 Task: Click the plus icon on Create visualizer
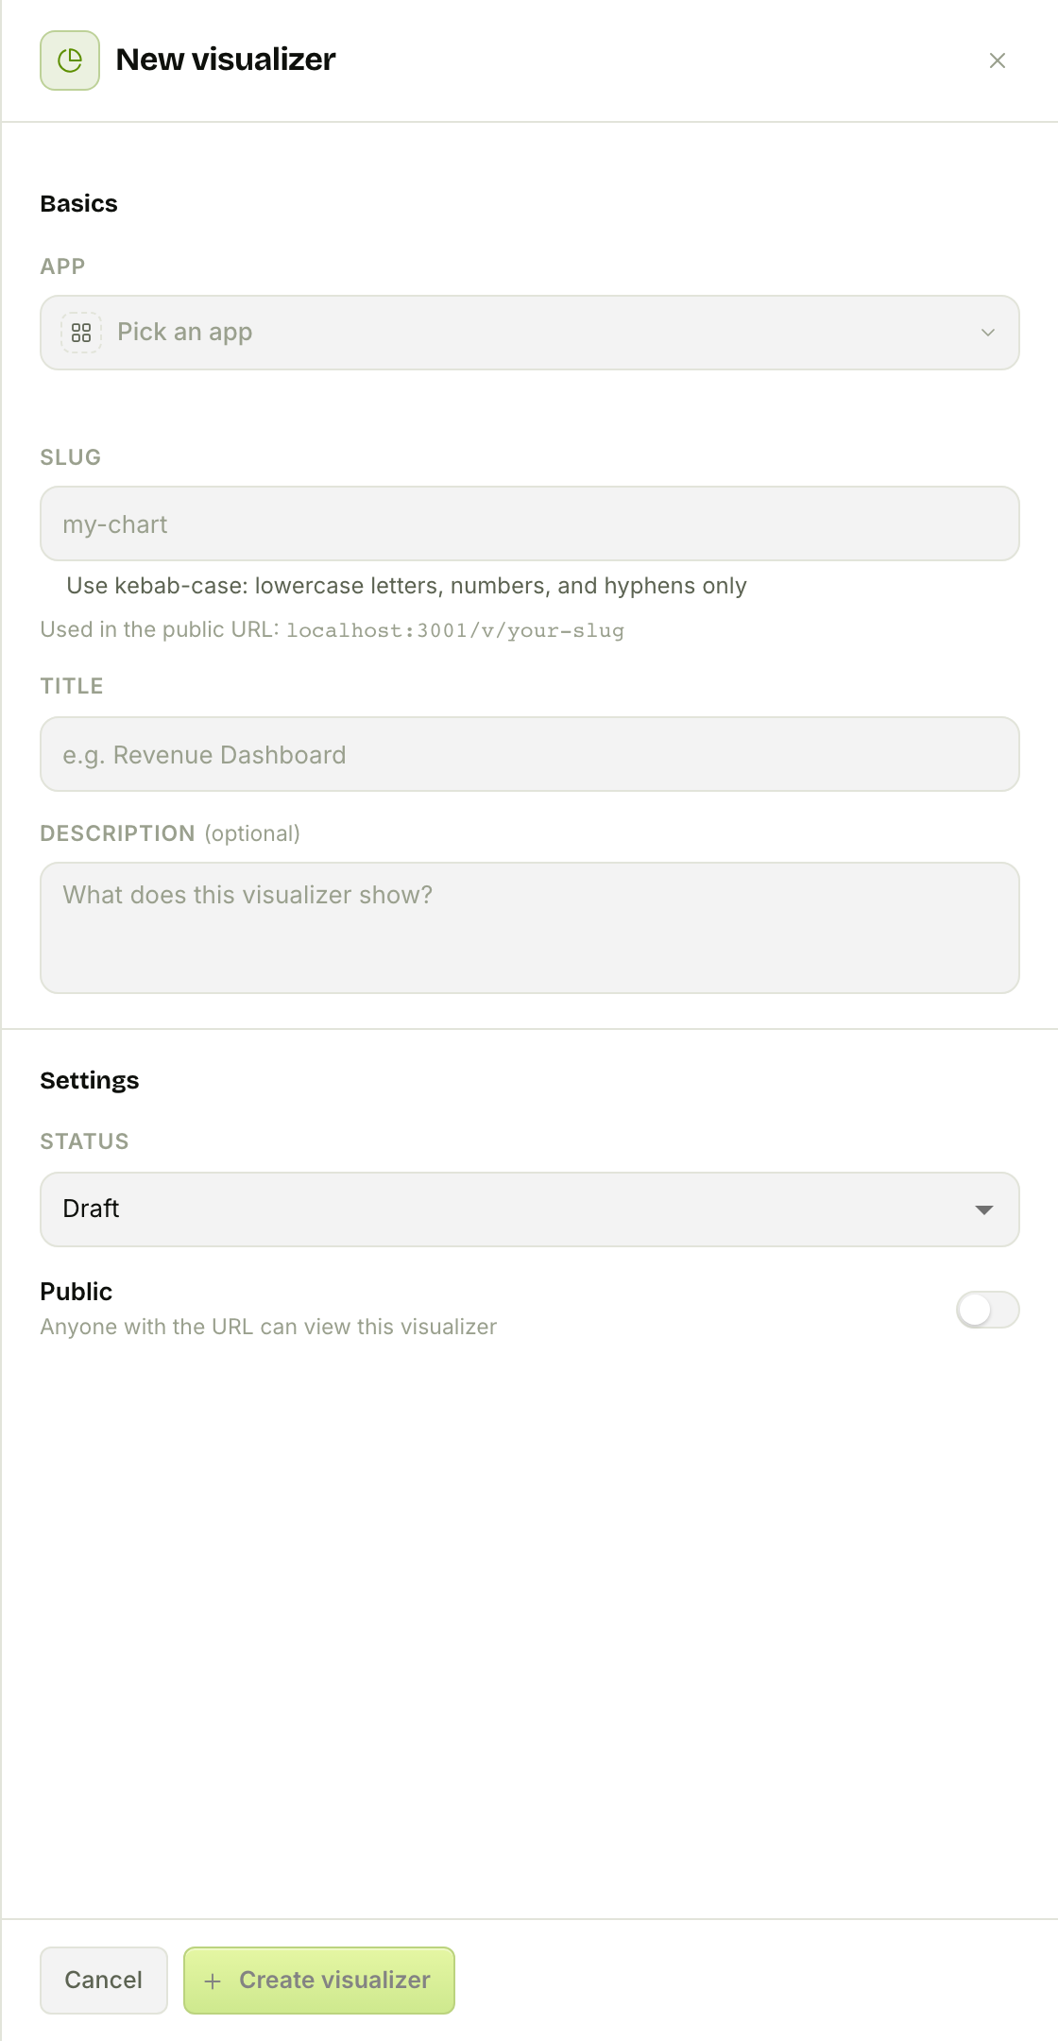click(213, 1981)
